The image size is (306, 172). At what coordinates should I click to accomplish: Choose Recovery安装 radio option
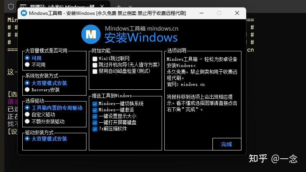(42, 90)
